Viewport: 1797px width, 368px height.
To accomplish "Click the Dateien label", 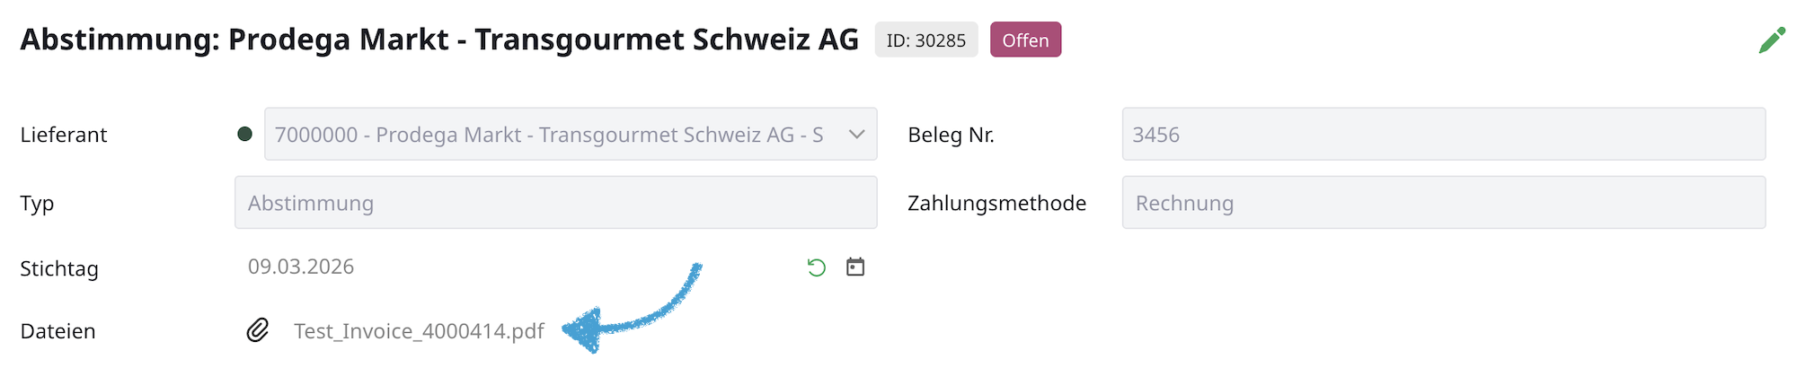I will click(x=58, y=331).
